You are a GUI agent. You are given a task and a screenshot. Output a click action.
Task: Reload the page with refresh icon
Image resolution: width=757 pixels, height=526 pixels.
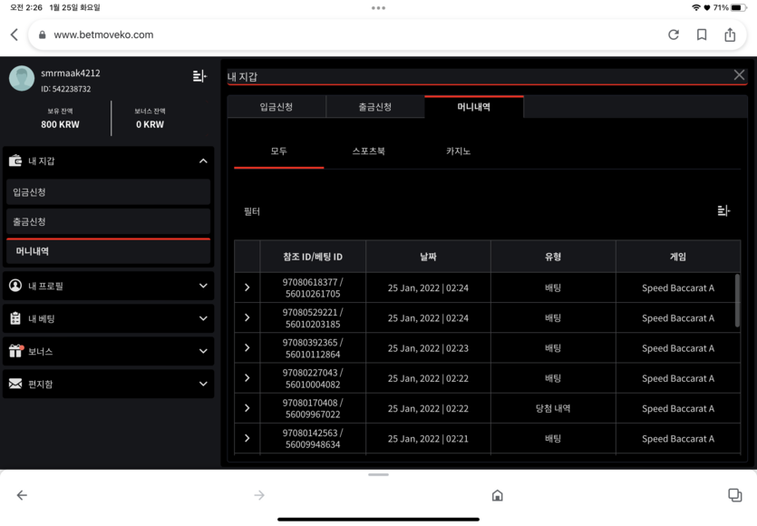(x=674, y=34)
